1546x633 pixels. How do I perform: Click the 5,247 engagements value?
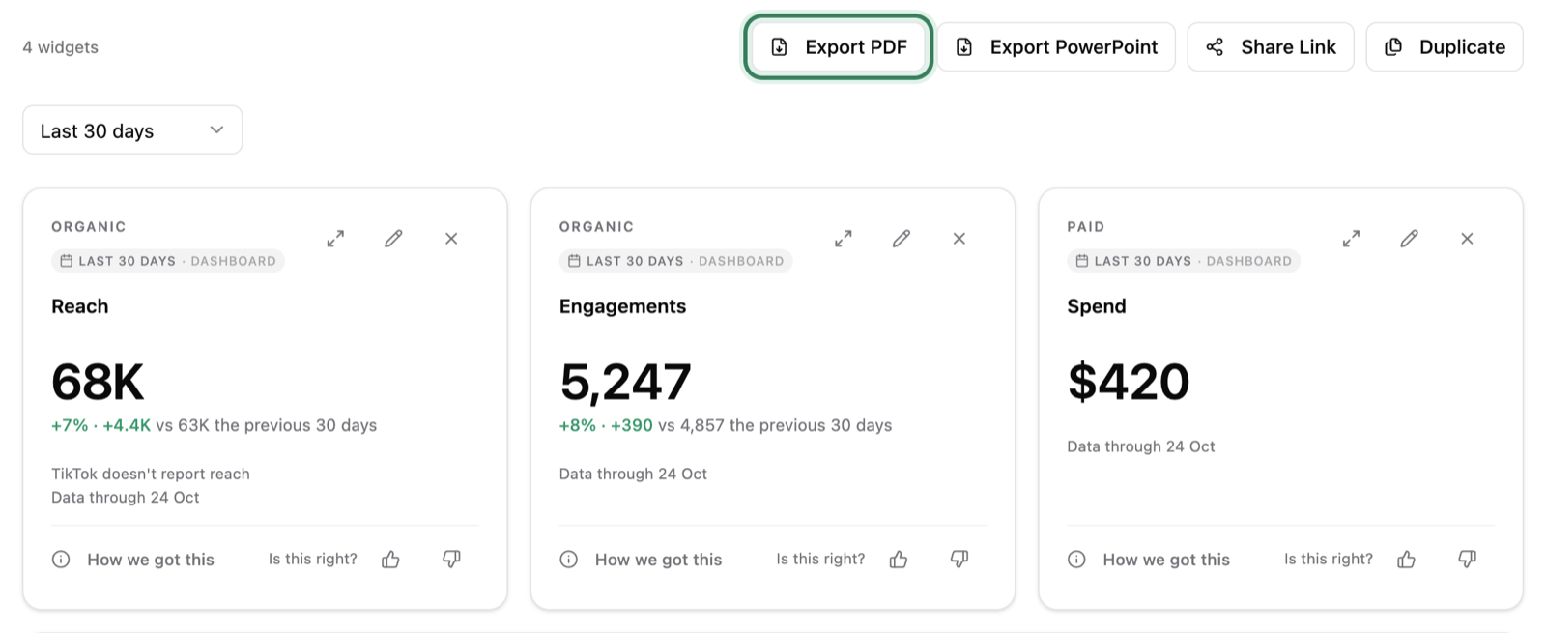[x=625, y=382]
